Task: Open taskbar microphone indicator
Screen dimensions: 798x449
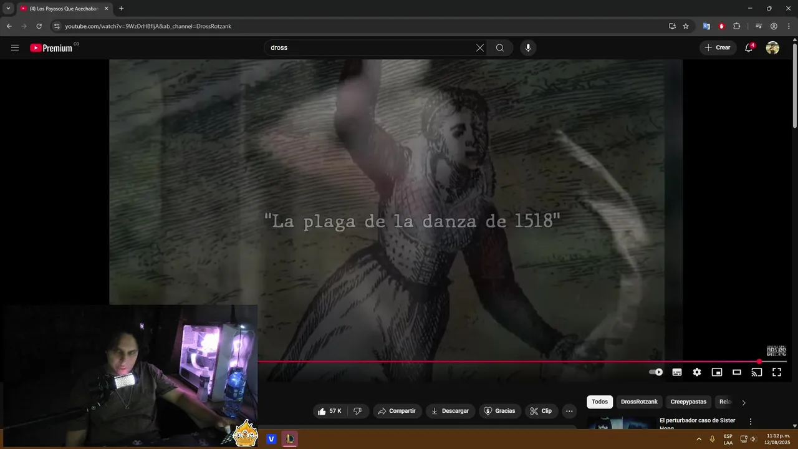Action: [x=712, y=439]
